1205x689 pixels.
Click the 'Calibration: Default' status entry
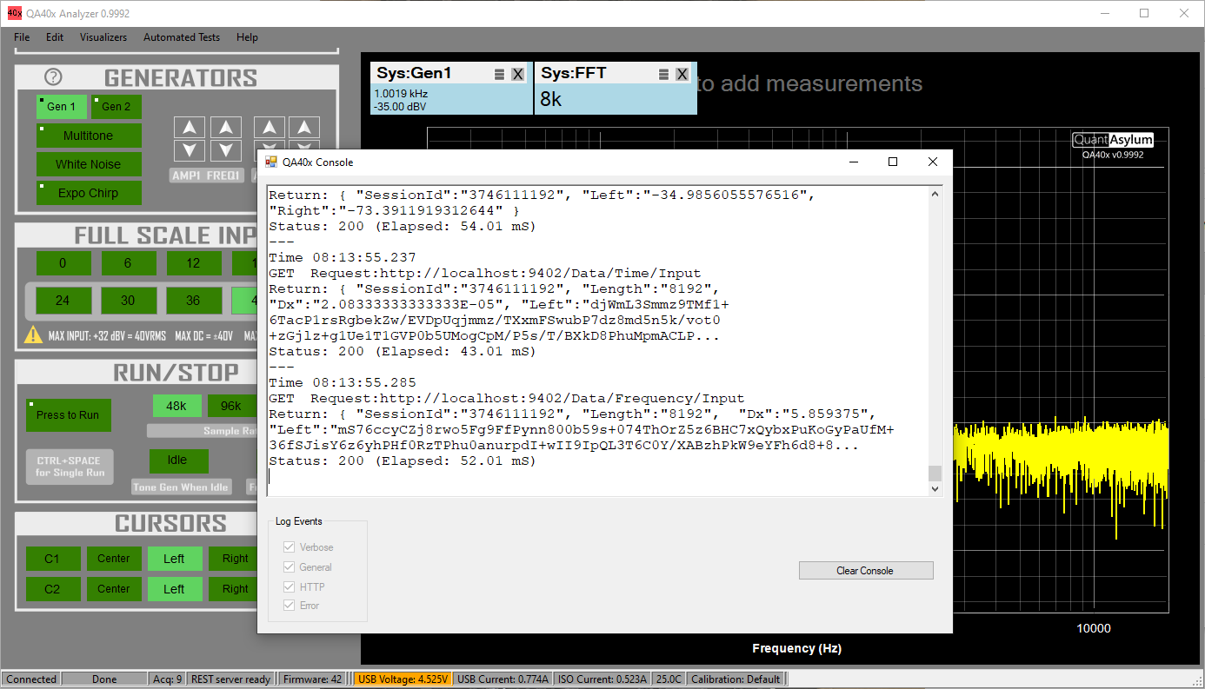(x=736, y=679)
